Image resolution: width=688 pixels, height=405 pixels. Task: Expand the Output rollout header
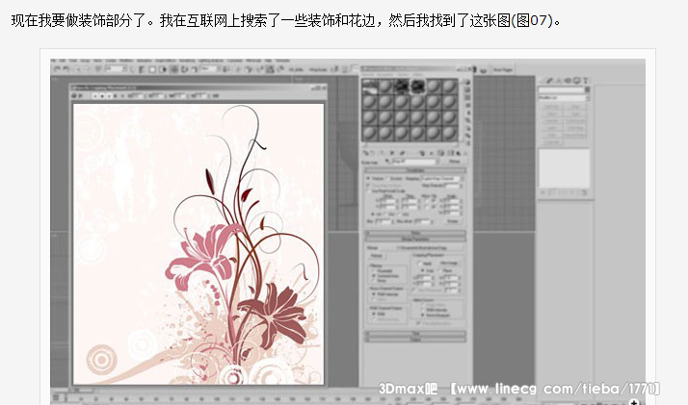coord(415,340)
